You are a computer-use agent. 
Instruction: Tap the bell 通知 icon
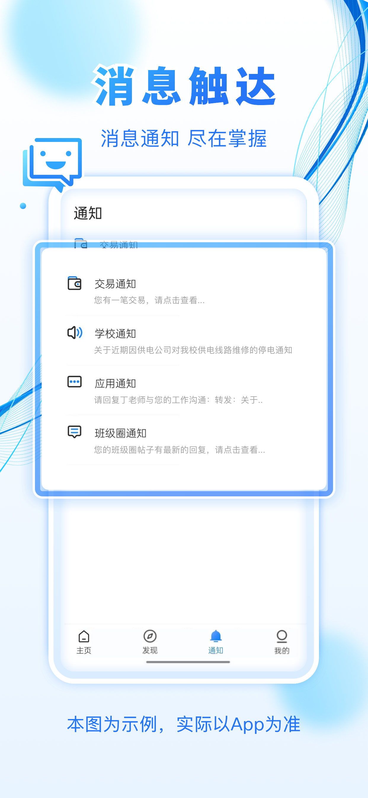(x=216, y=636)
